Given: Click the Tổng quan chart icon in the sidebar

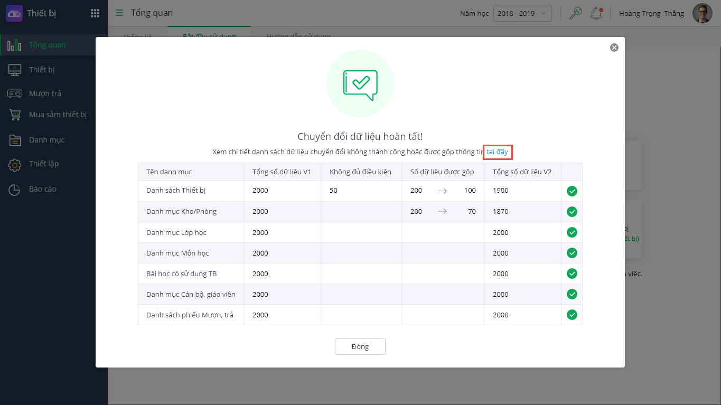Looking at the screenshot, I should (x=14, y=45).
